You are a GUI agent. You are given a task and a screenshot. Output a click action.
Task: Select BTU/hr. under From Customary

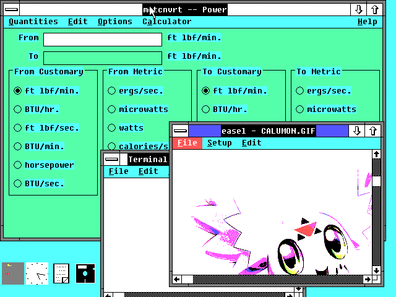coord(37,110)
